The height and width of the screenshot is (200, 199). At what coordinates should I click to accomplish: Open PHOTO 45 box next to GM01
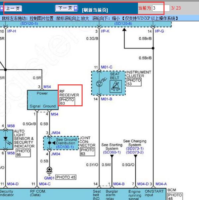[66, 177]
